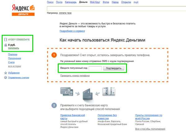Open Платежи in the sidebar
This screenshot has width=186, height=133.
[x=13, y=55]
